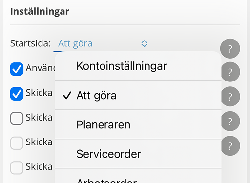Select Planeraren as start page
The width and height of the screenshot is (250, 183).
pos(138,124)
